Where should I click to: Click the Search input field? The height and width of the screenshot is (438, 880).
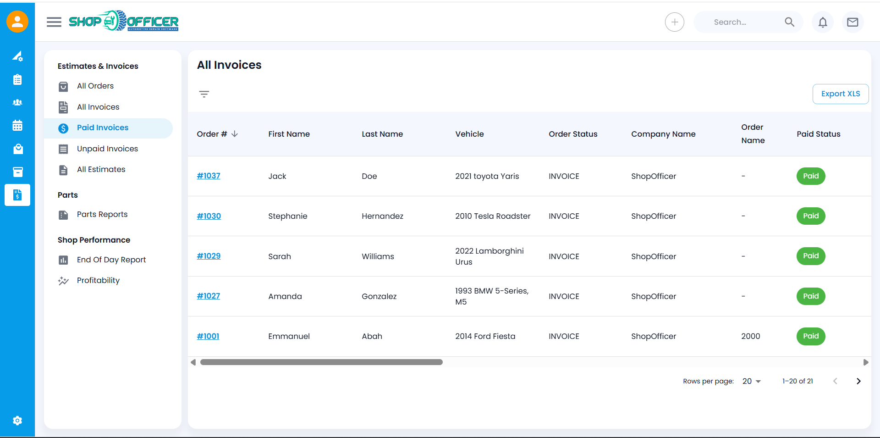[x=742, y=22]
